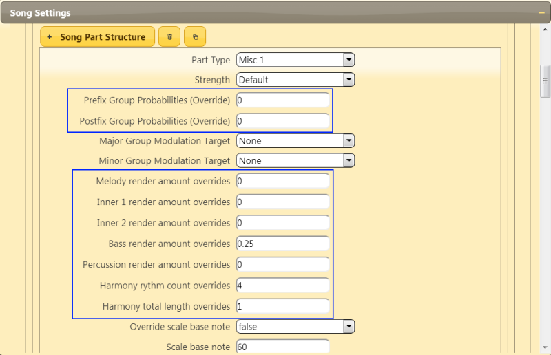This screenshot has height=355, width=551.
Task: Click the Scale base note field
Action: 283,347
